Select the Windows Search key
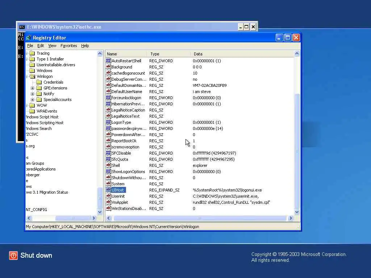This screenshot has width=371, height=278. [x=39, y=129]
